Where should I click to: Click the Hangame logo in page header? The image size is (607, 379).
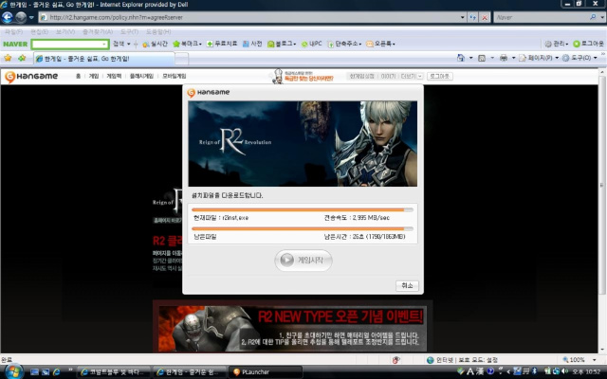point(31,77)
